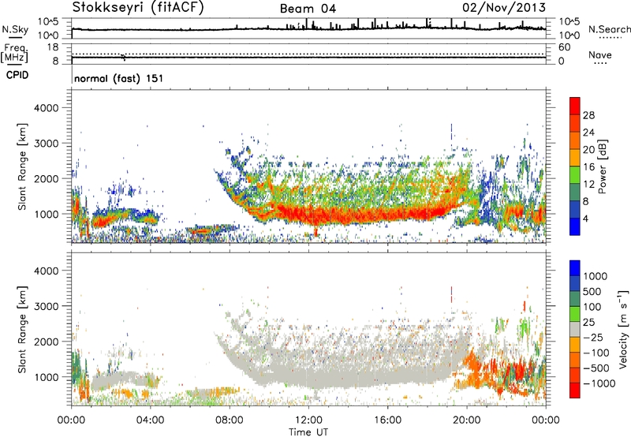
Task: Click the "-1000" label on the velocity colorbar
Action: (599, 383)
